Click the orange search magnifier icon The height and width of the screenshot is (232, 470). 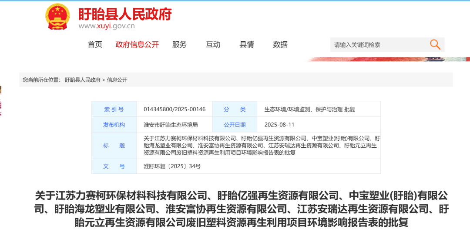(435, 44)
